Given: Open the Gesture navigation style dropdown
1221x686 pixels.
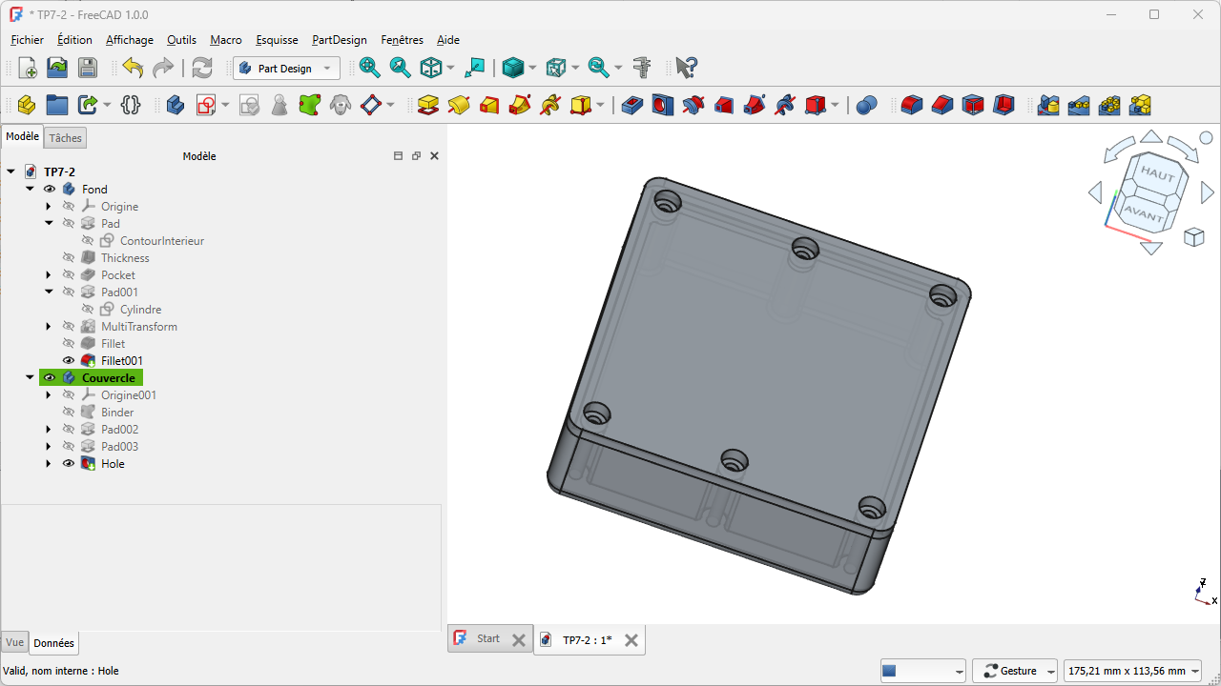Looking at the screenshot, I should click(x=1015, y=671).
